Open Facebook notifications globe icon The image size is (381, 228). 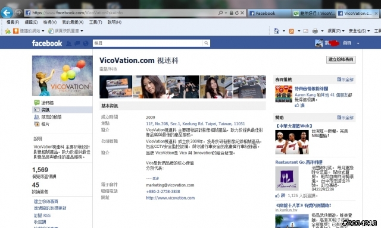[86, 43]
